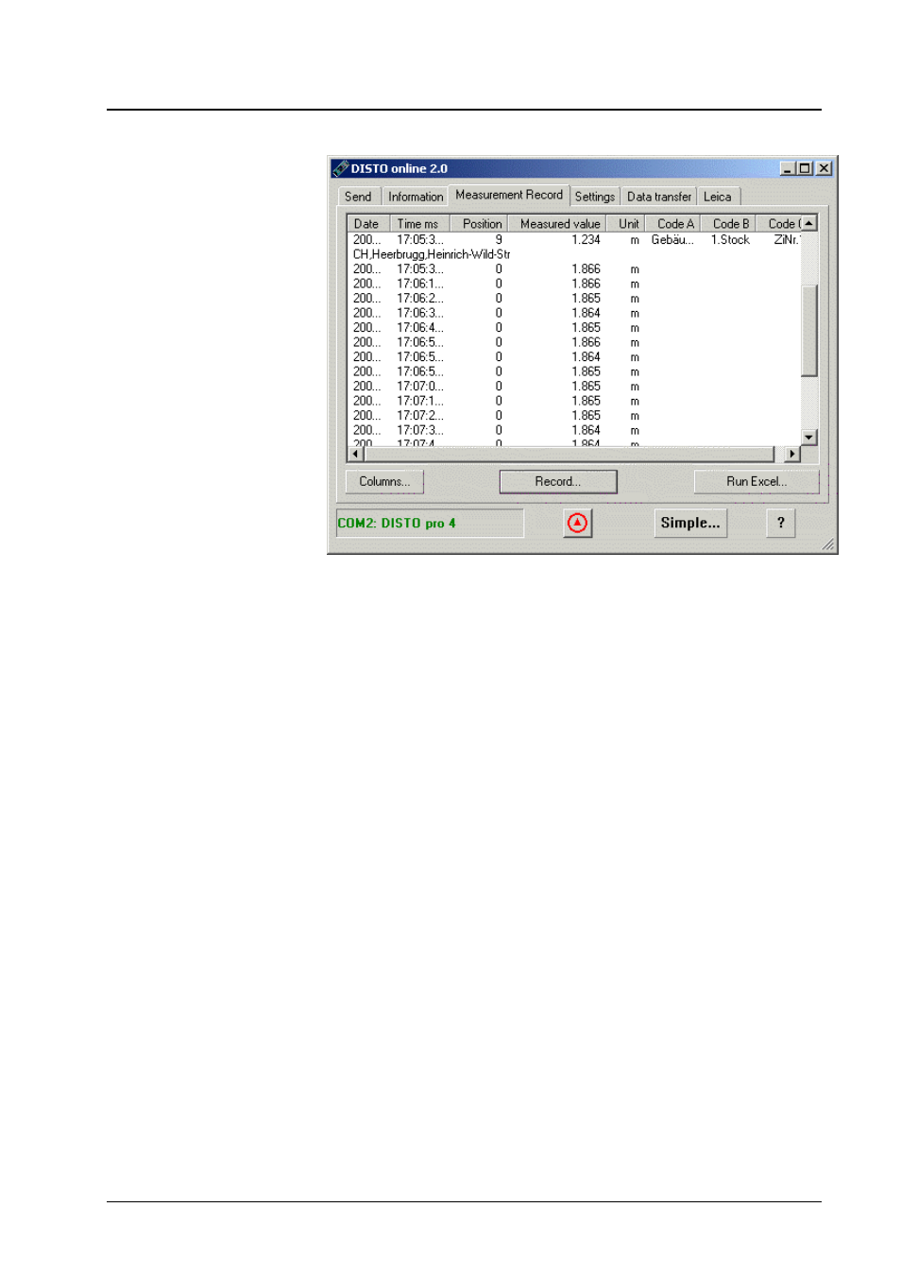Click the Gebäu... Code A cell
Image resolution: width=901 pixels, height=1276 pixels.
pos(672,240)
